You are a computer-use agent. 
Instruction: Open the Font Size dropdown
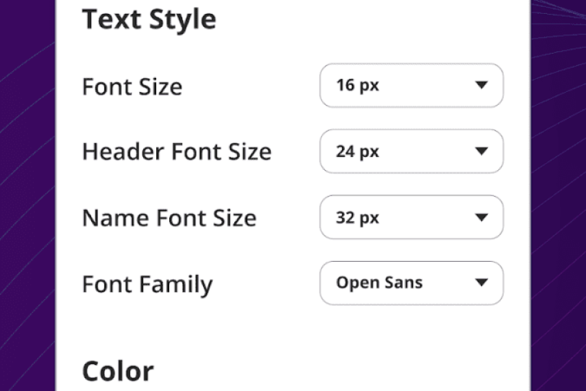[x=411, y=86]
